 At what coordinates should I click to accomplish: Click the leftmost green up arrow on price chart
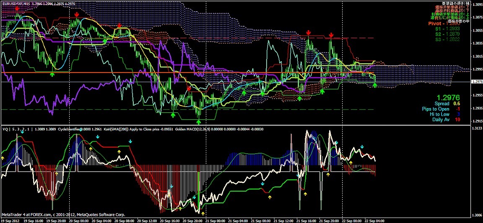pos(52,74)
